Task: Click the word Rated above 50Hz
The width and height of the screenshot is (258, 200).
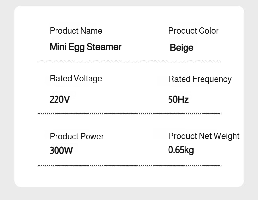Action: (179, 79)
